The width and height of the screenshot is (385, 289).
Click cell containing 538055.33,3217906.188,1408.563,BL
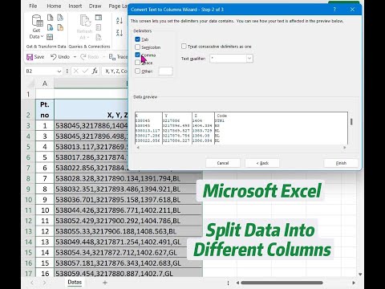point(128,231)
